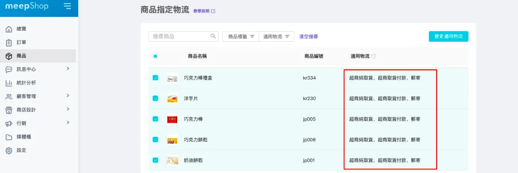This screenshot has height=173, width=518.
Task: Click the search magnifier icon
Action: coord(213,36)
